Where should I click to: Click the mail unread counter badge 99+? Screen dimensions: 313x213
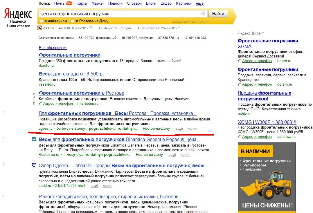69,3
